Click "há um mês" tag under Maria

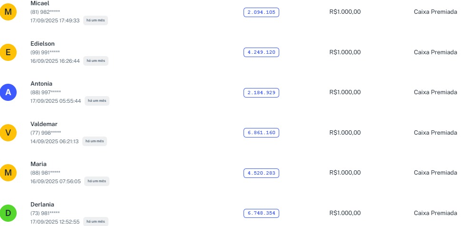(x=97, y=181)
